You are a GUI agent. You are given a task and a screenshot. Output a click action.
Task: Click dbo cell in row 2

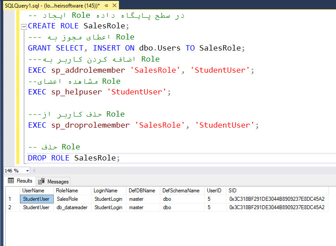[x=182, y=207]
